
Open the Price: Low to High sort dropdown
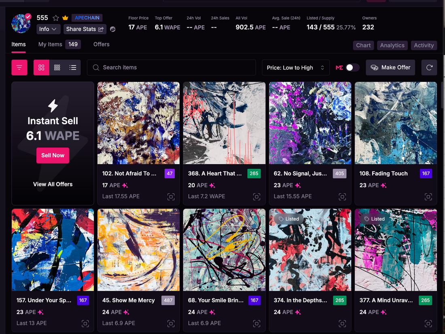[295, 68]
